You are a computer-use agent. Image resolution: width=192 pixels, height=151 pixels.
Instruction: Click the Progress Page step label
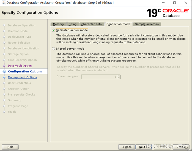click(x=18, y=106)
